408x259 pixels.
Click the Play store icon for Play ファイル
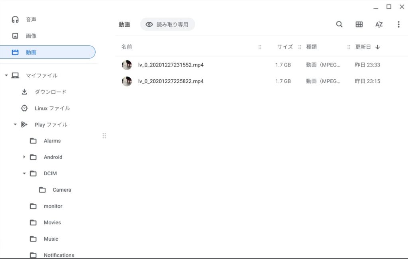click(x=24, y=124)
